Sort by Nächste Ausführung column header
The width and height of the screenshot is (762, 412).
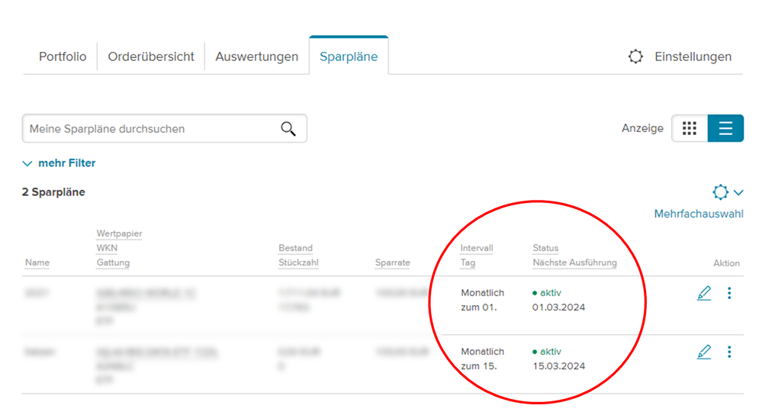[574, 263]
